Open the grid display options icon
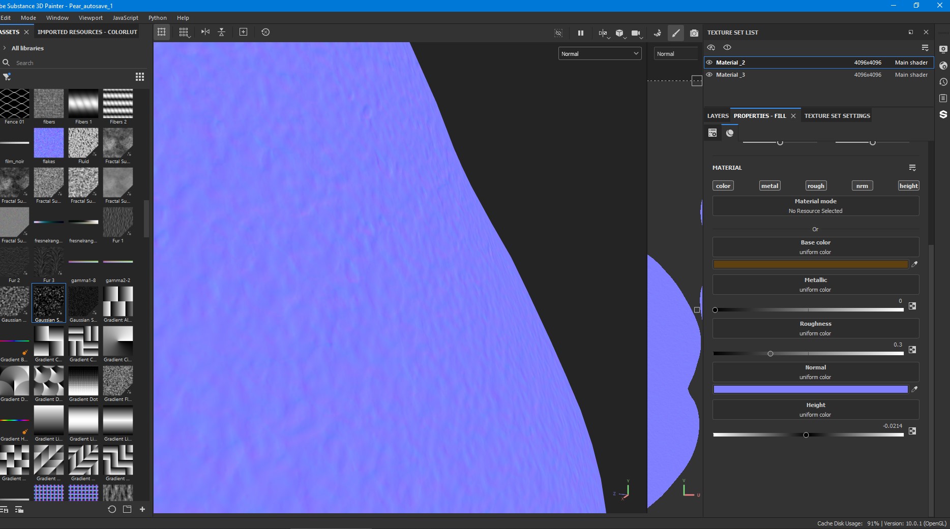Viewport: 950px width, 529px height. tap(184, 32)
